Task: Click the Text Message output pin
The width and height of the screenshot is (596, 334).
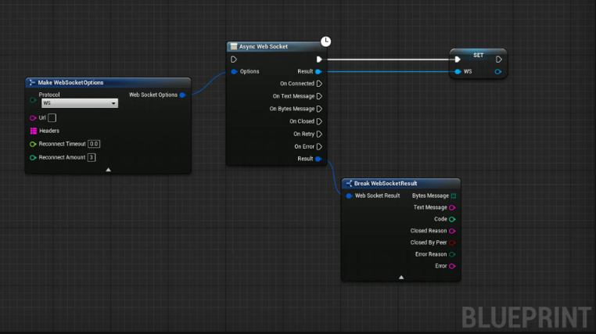Action: [452, 207]
